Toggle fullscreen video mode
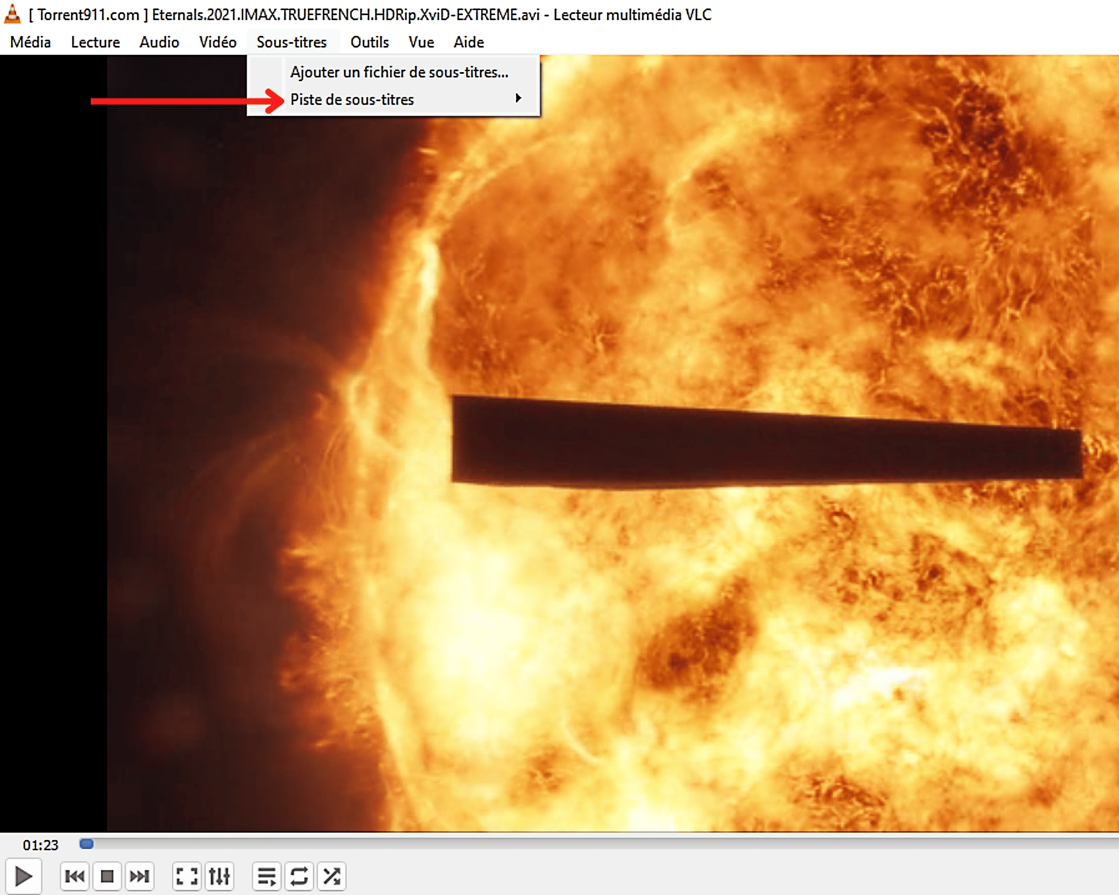1119x895 pixels. coord(186,876)
